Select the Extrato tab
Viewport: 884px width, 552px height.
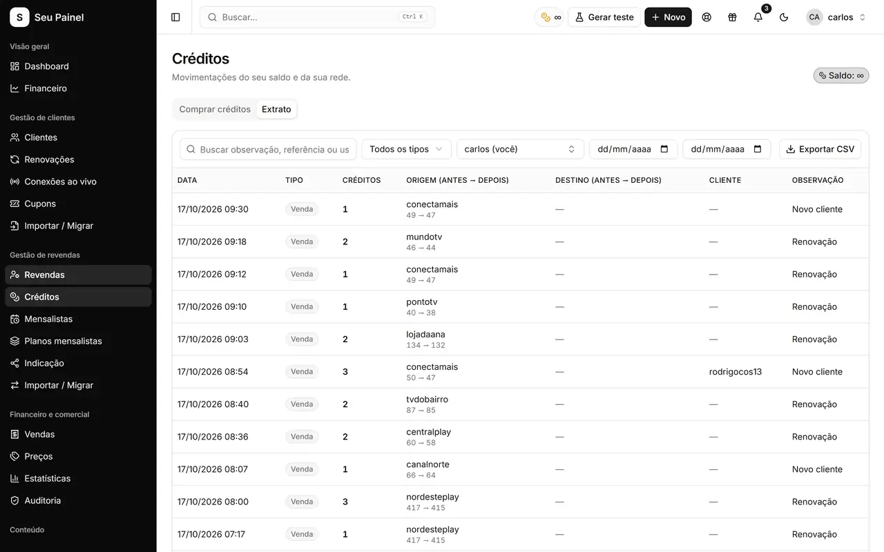tap(276, 109)
